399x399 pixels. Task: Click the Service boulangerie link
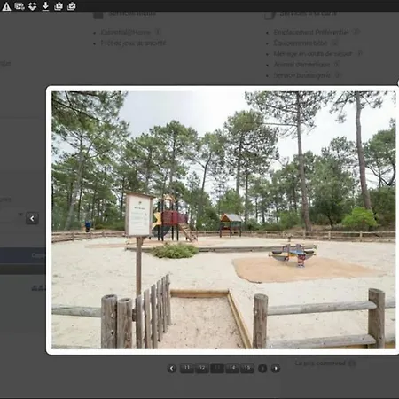pyautogui.click(x=301, y=75)
